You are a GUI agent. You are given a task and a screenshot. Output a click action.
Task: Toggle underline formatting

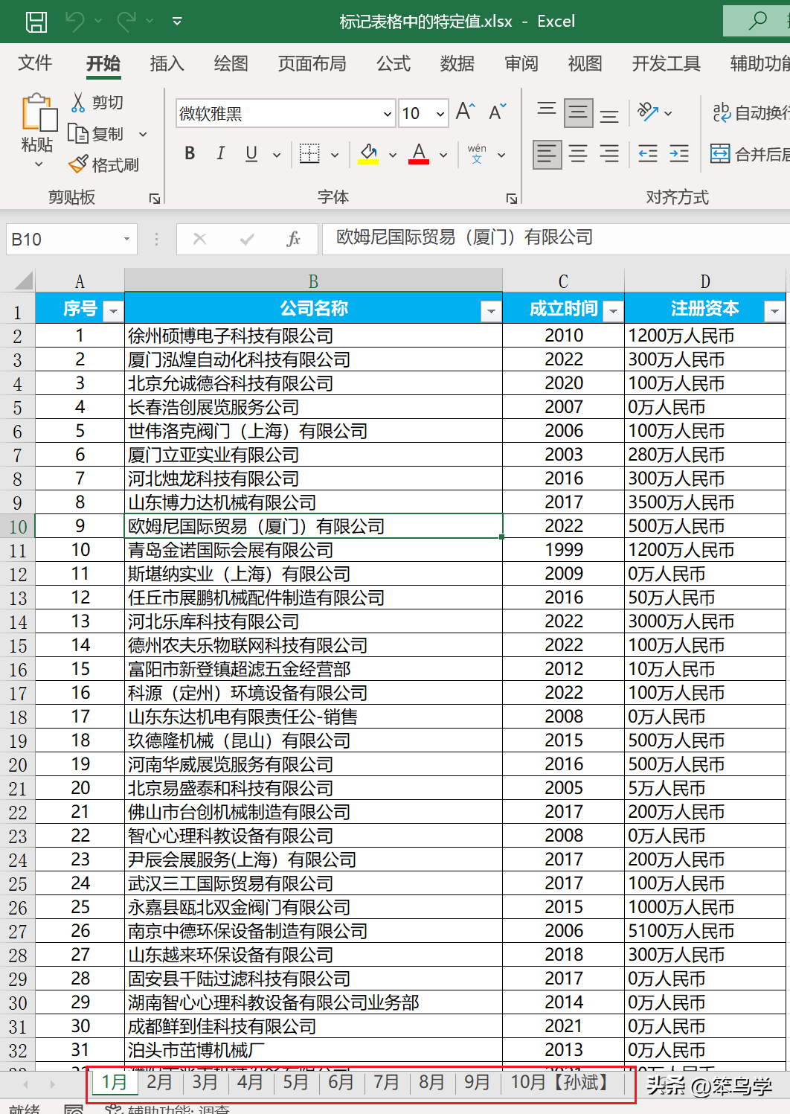tap(251, 153)
